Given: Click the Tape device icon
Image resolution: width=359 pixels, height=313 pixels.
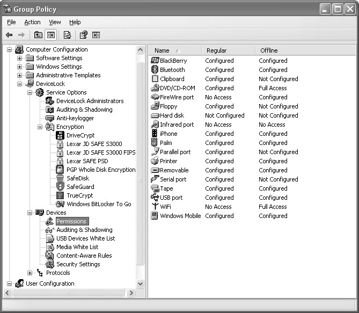Looking at the screenshot, I should [155, 188].
